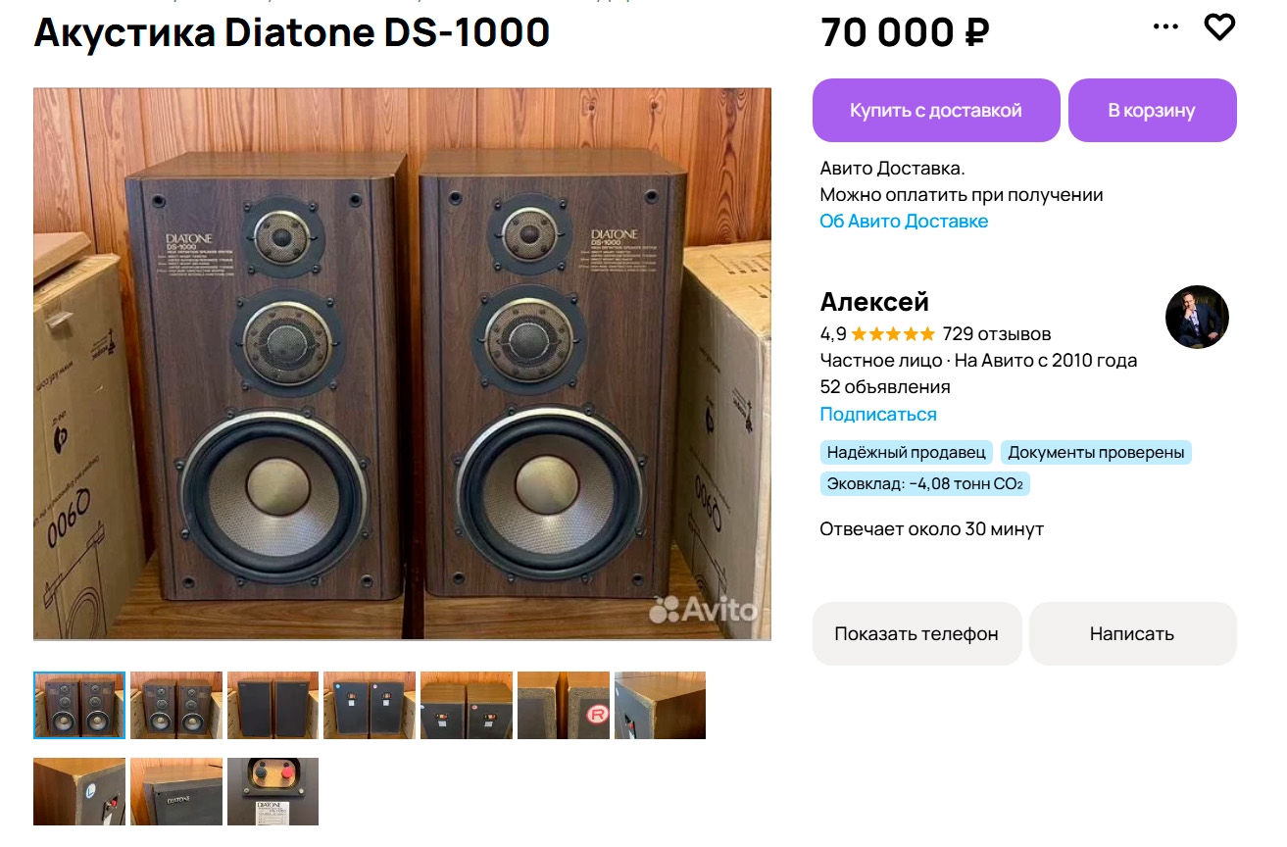The width and height of the screenshot is (1287, 847).
Task: Click the Avito watermark logo on photo
Action: [703, 610]
